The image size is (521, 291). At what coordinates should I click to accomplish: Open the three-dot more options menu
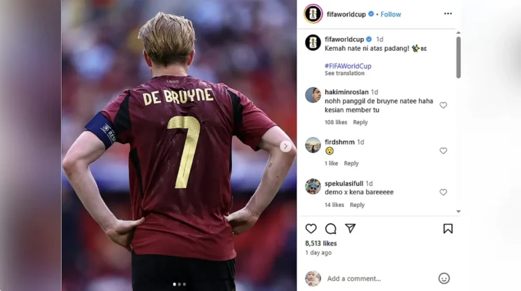pos(448,14)
